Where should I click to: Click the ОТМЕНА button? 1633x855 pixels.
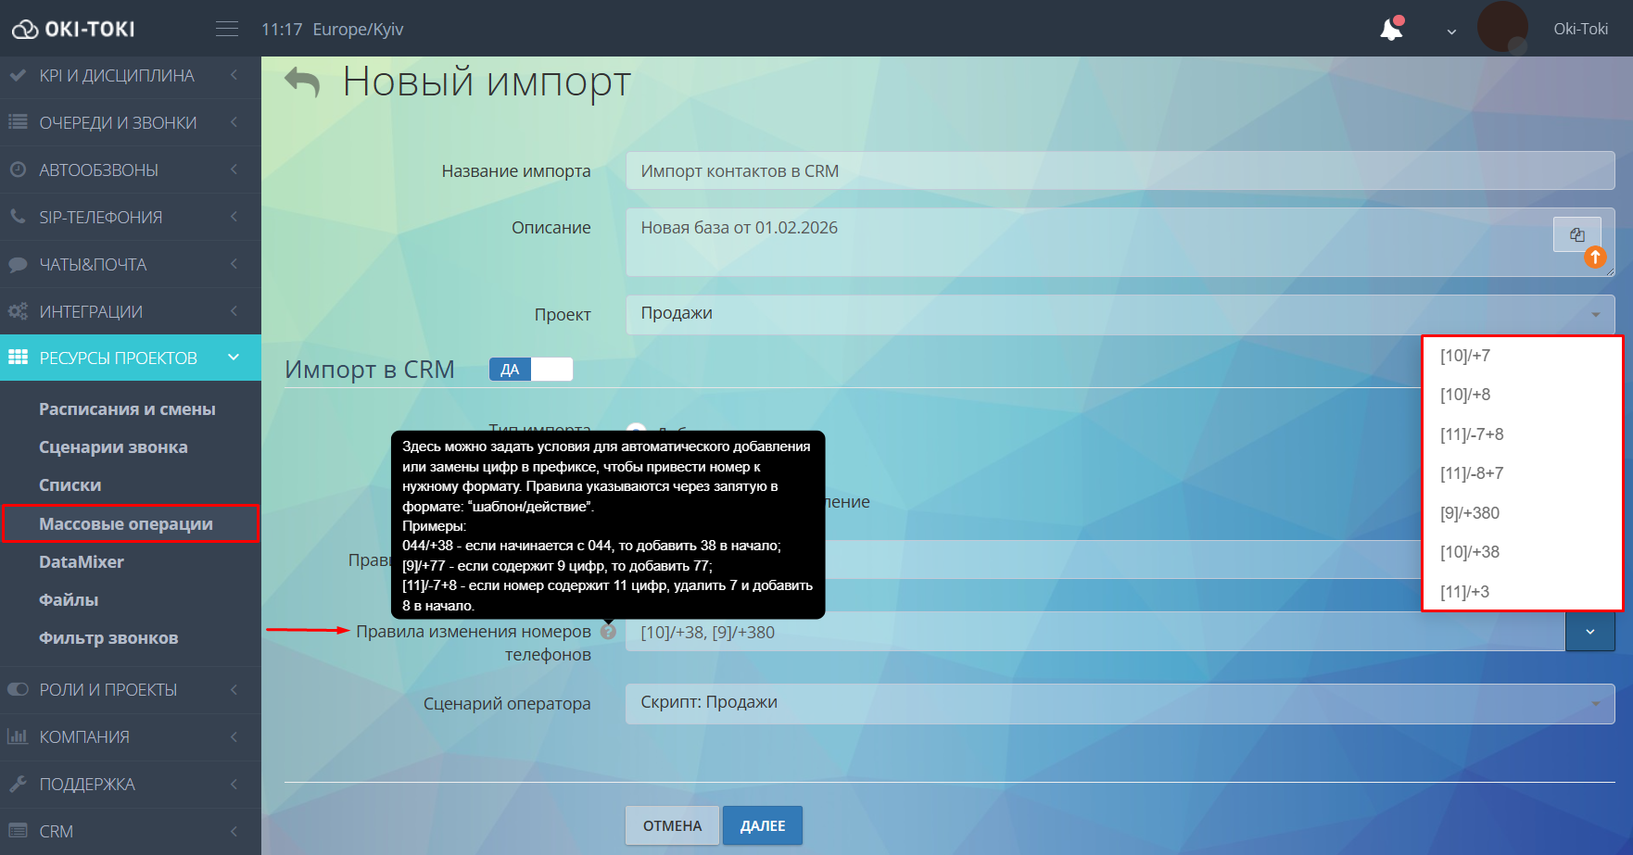pos(671,824)
